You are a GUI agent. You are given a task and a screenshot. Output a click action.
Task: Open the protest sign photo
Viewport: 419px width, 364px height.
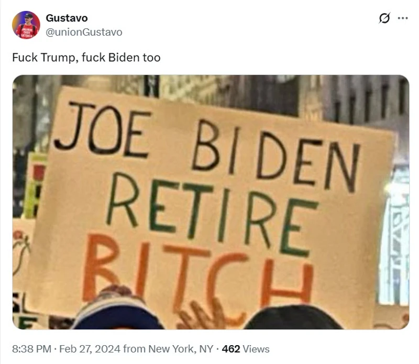pyautogui.click(x=211, y=202)
